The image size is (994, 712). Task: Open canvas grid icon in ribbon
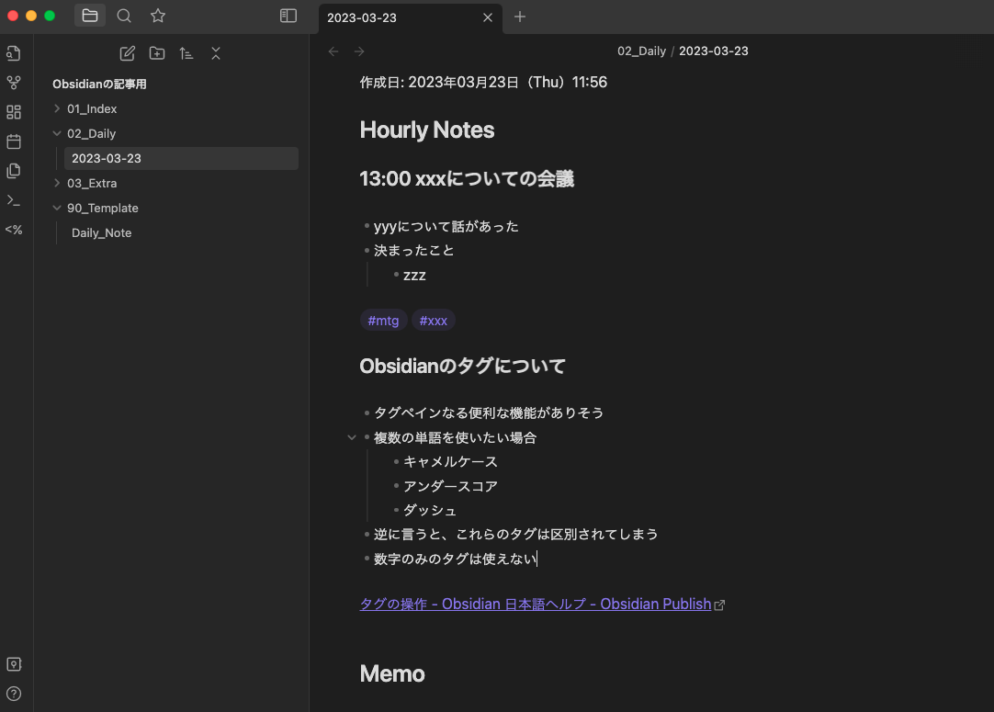click(13, 112)
